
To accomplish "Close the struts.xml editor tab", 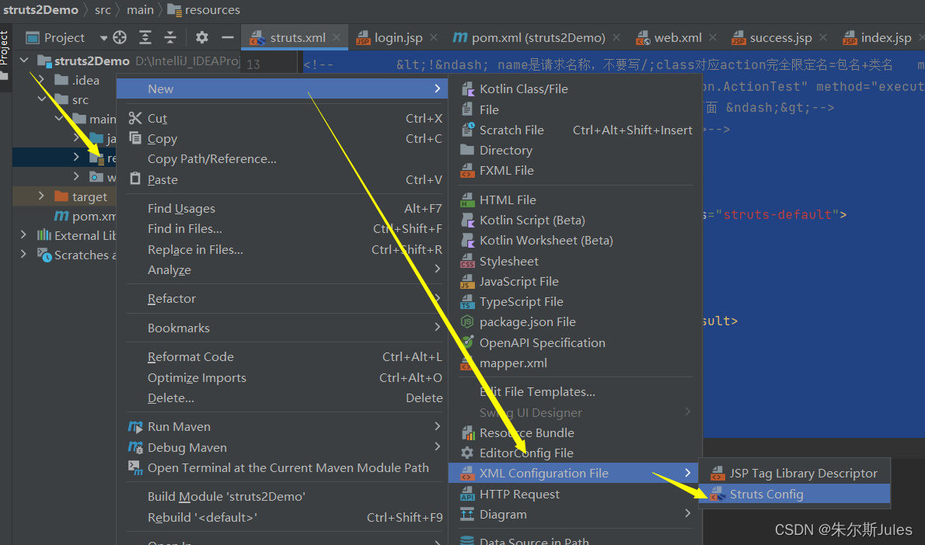I will pos(337,38).
